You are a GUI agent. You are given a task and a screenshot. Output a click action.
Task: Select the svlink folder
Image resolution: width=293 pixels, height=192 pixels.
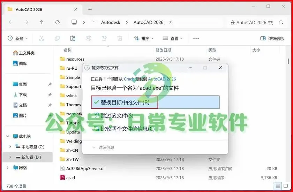pyautogui.click(x=68, y=95)
